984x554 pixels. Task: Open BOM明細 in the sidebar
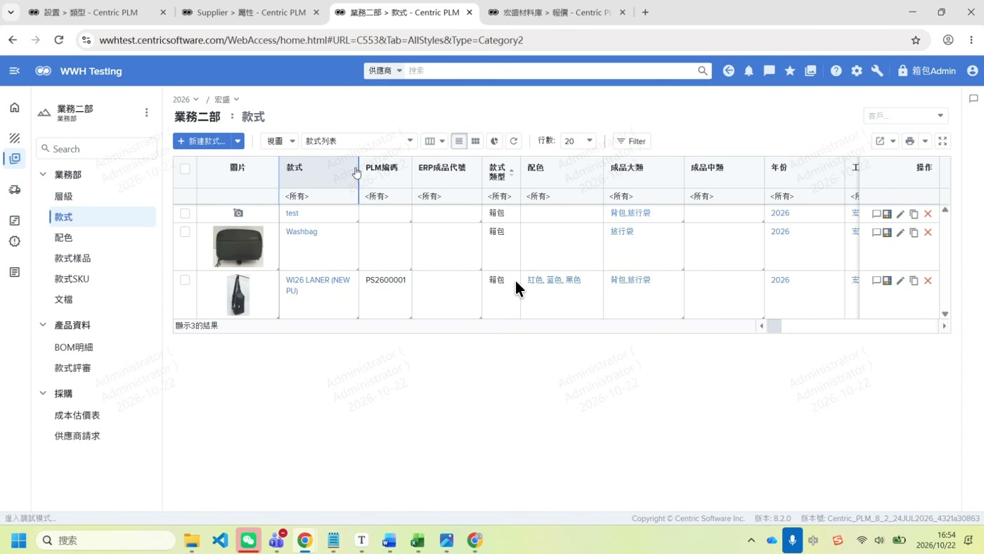tap(74, 347)
